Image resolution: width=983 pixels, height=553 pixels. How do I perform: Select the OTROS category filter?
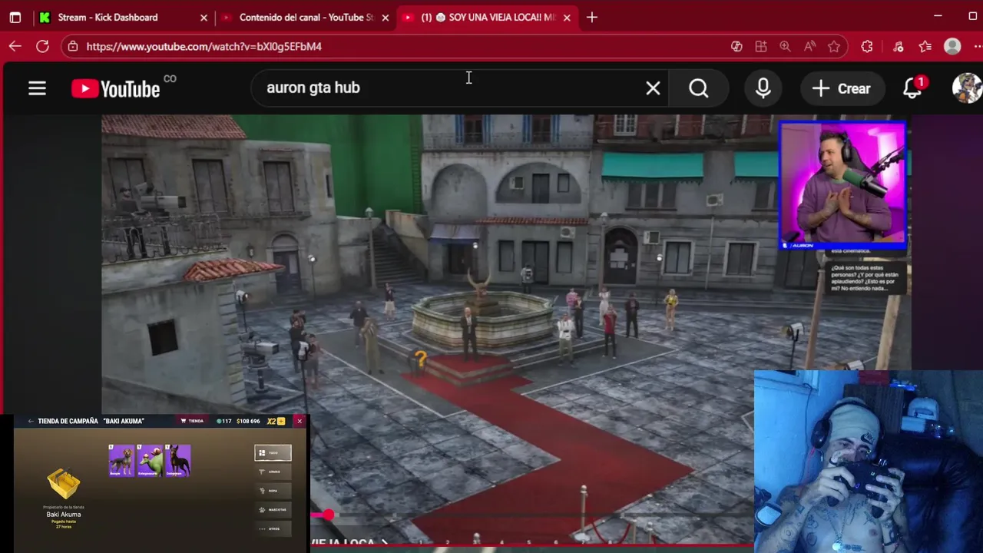[273, 528]
